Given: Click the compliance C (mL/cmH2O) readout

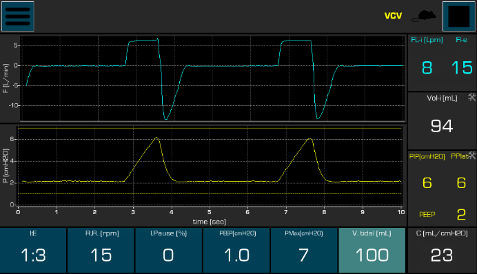Looking at the screenshot, I should coord(442,251).
